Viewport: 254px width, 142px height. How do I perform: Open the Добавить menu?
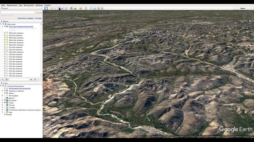39,5
